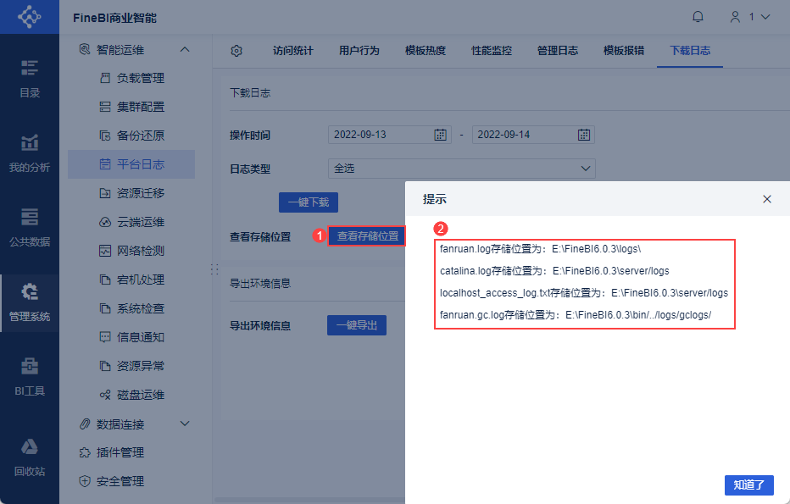
Task: Click the sidebar collapse handle dots
Action: [x=214, y=269]
